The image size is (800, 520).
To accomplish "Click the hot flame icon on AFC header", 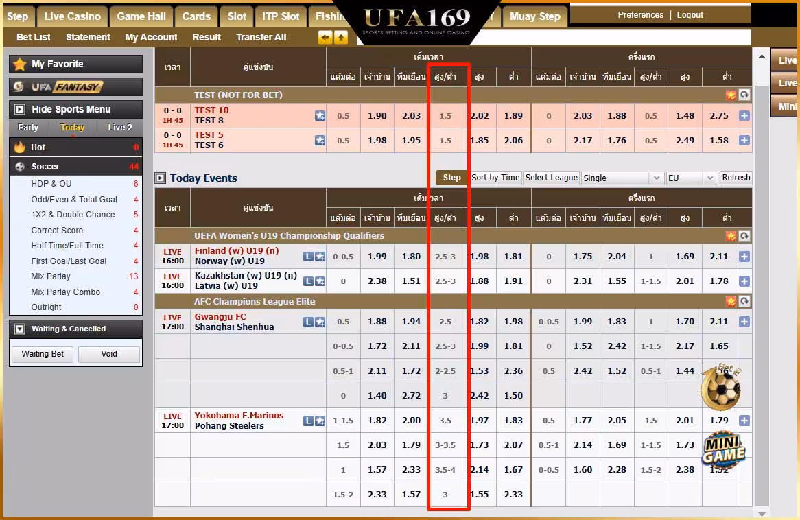I will point(731,301).
